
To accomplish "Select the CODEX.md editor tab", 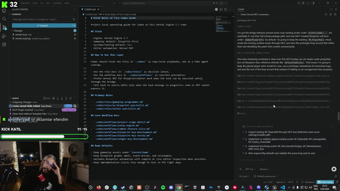I will pyautogui.click(x=90, y=9).
